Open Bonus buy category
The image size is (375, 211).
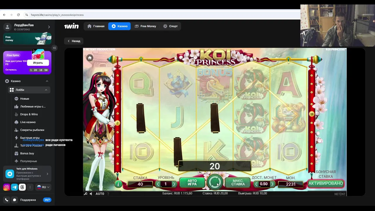27,153
